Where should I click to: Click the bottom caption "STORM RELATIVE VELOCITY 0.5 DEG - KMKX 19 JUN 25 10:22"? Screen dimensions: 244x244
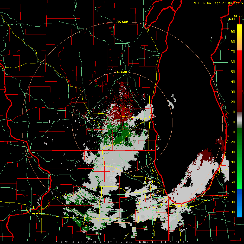click(122, 242)
